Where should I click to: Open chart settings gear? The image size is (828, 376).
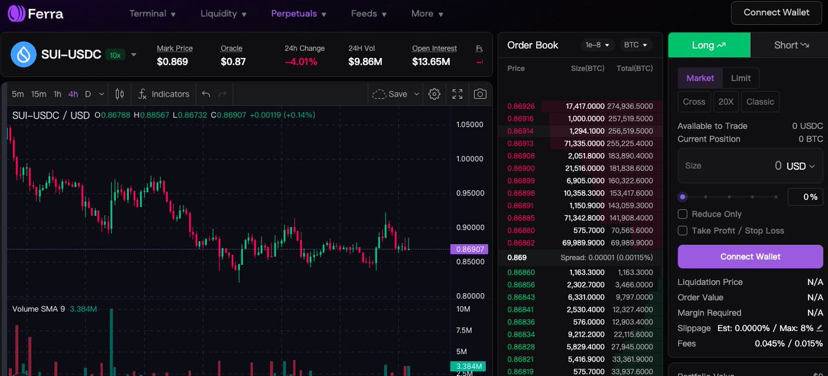[434, 94]
